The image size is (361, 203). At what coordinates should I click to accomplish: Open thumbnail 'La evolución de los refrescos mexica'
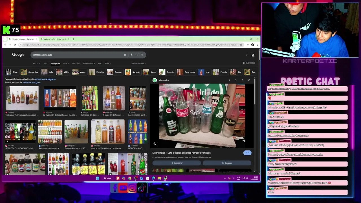[60, 98]
